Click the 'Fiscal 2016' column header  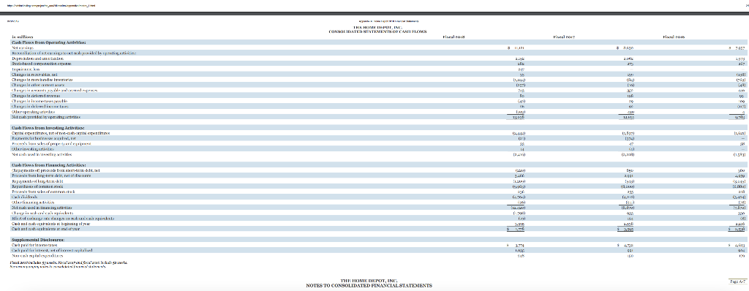point(674,37)
